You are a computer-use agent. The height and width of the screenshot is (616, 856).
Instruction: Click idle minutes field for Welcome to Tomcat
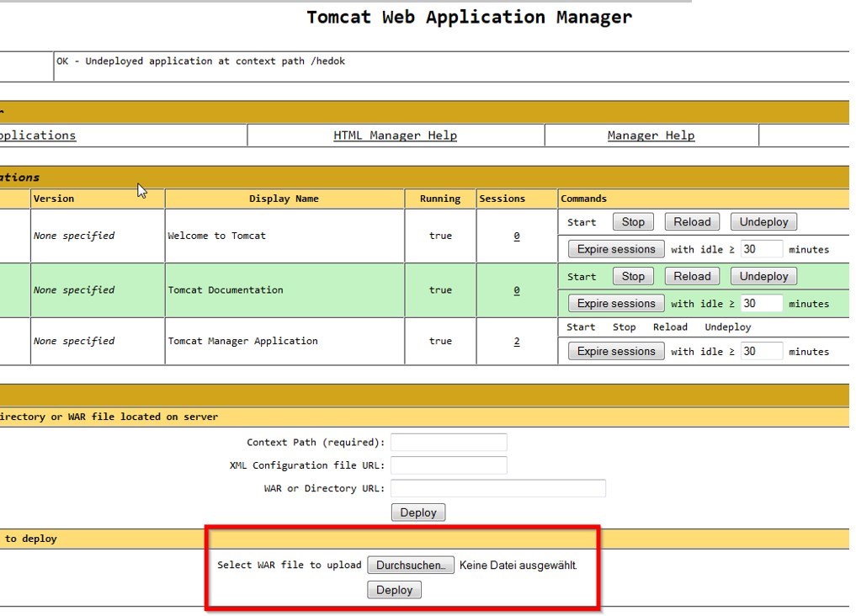click(x=762, y=249)
